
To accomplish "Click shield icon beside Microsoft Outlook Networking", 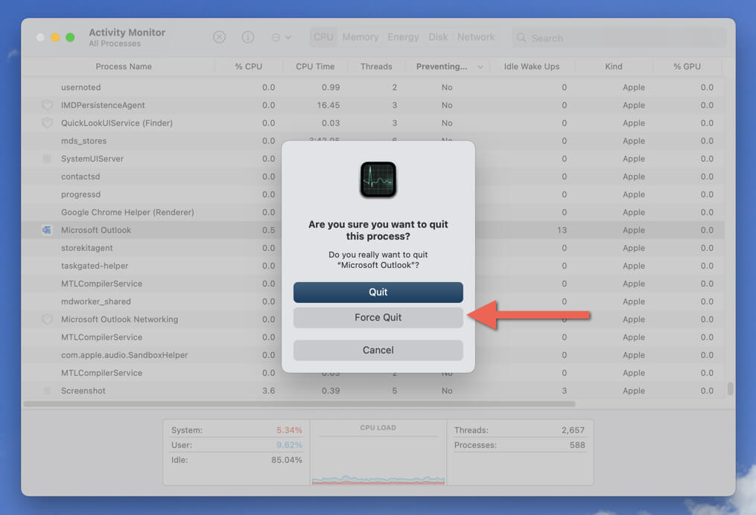I will [x=47, y=319].
